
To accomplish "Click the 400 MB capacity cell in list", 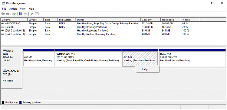I will (x=146, y=34).
